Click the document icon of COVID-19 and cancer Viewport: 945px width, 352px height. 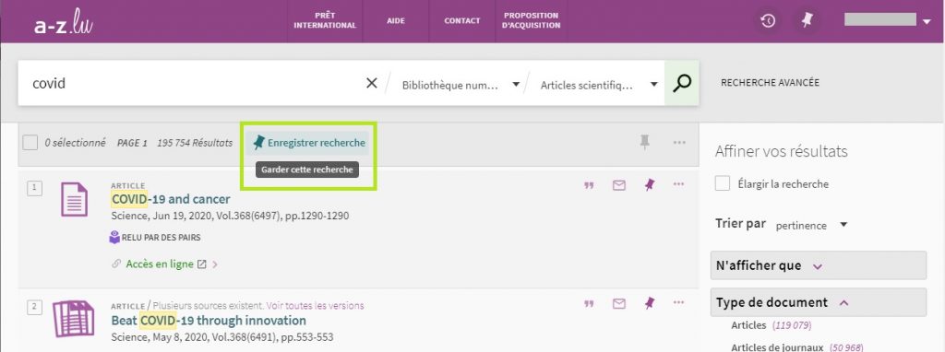tap(74, 199)
